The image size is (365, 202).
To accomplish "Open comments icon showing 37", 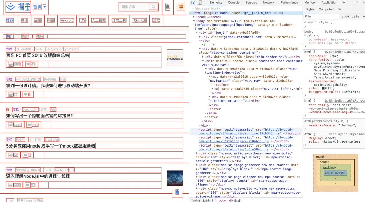I will [x=28, y=185].
